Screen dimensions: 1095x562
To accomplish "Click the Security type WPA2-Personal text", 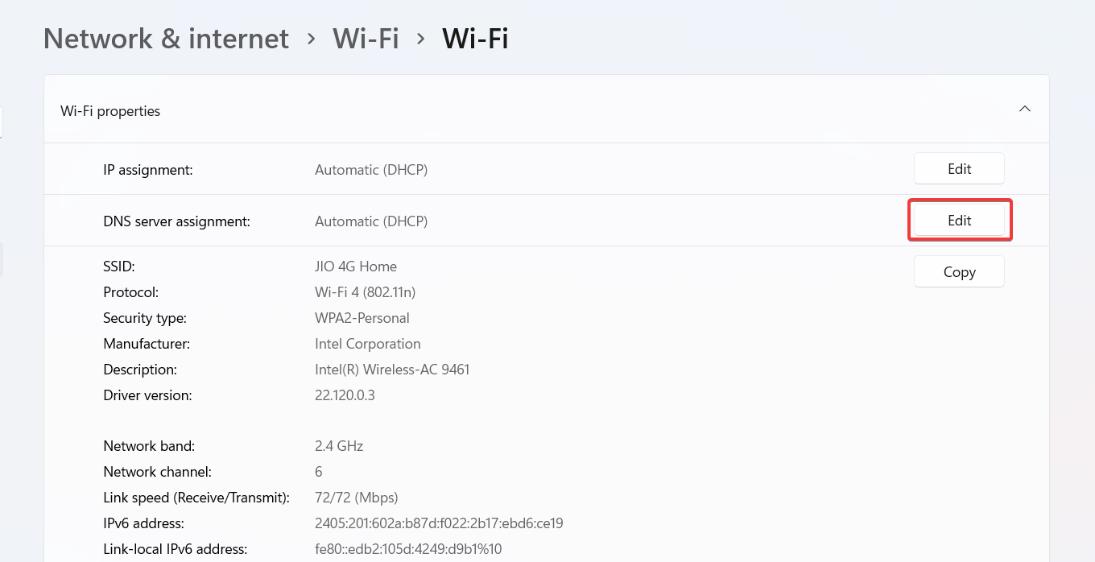I will point(362,317).
